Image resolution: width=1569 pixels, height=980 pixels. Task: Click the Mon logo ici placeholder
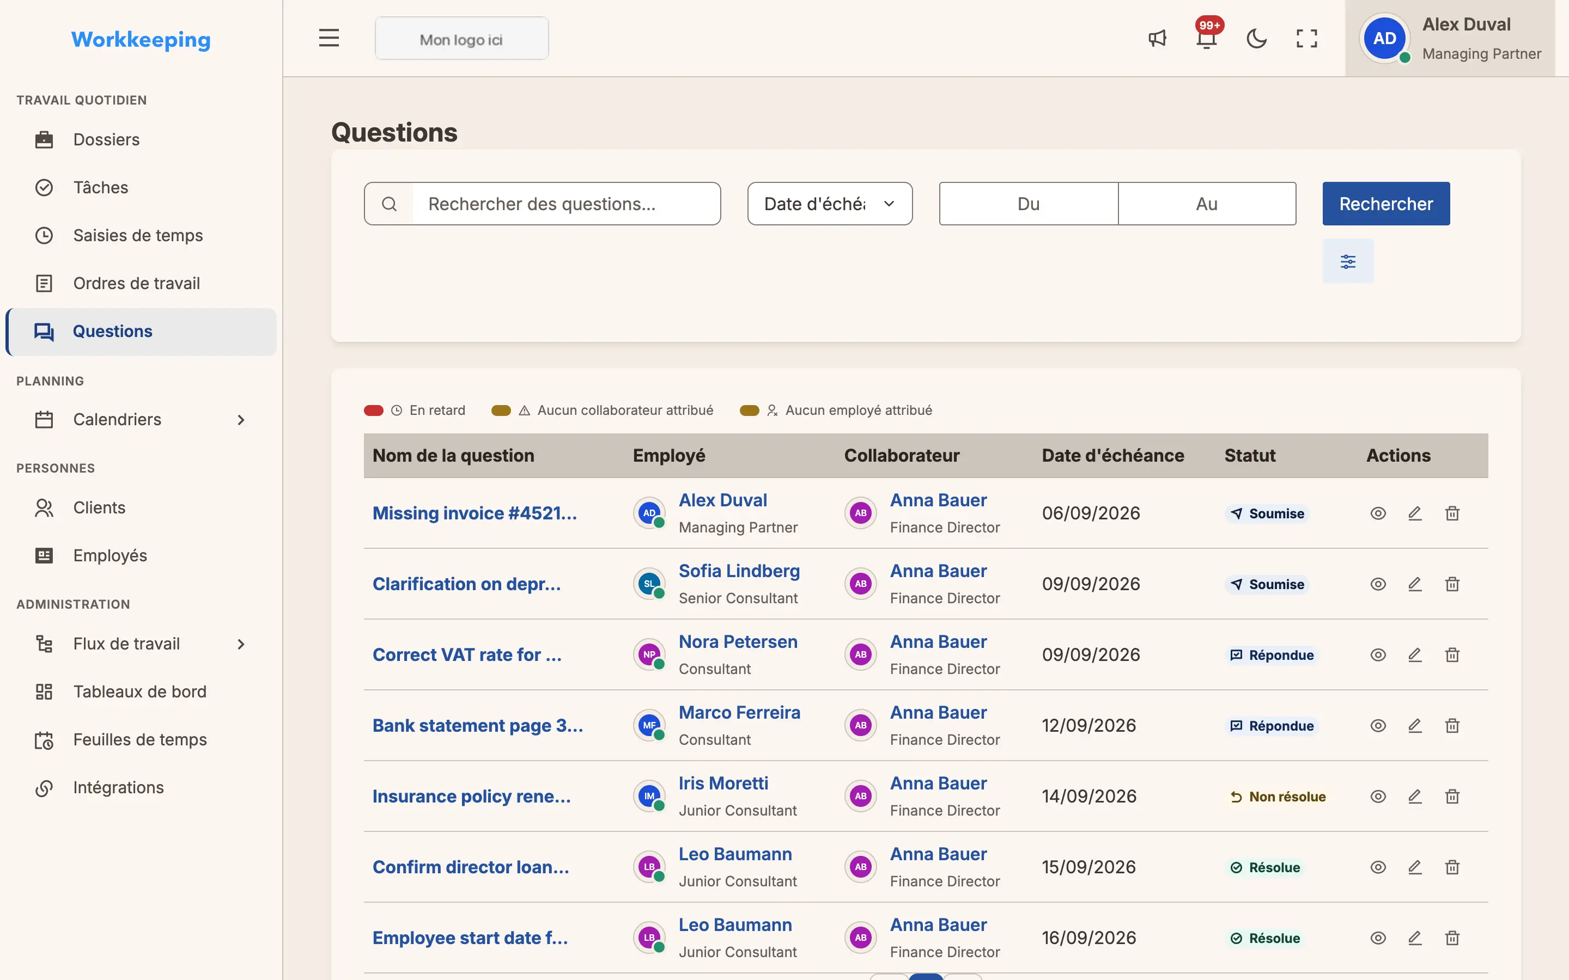coord(461,38)
